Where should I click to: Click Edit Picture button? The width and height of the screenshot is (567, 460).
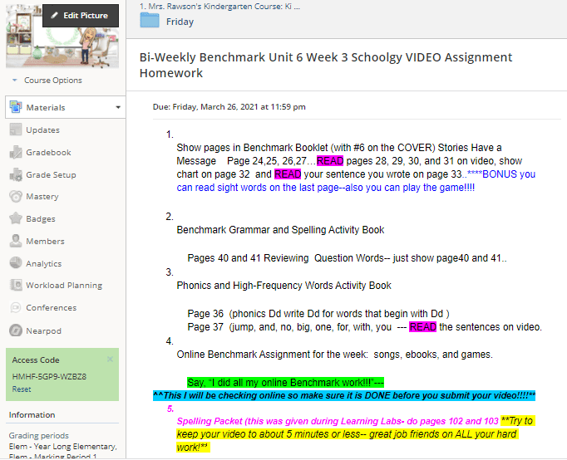[x=81, y=16]
